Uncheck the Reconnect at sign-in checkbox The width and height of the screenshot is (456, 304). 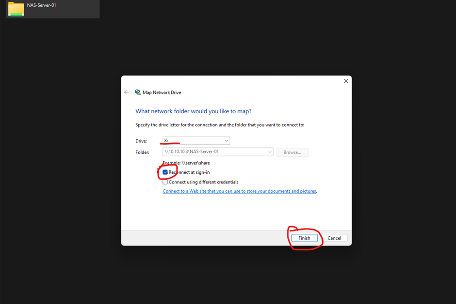(x=165, y=172)
